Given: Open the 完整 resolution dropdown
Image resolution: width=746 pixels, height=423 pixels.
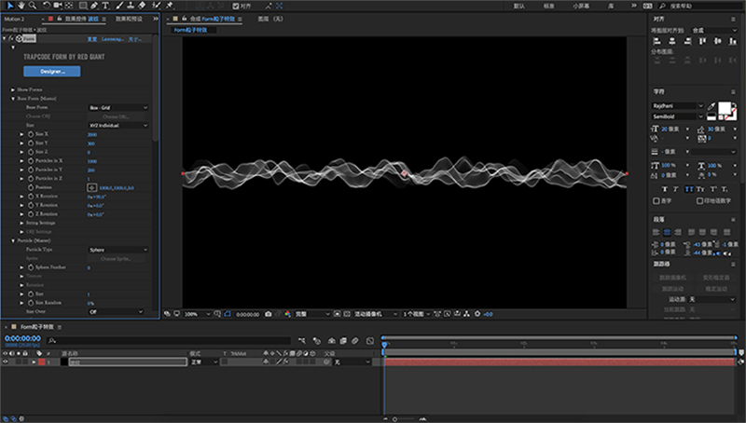Looking at the screenshot, I should [312, 314].
